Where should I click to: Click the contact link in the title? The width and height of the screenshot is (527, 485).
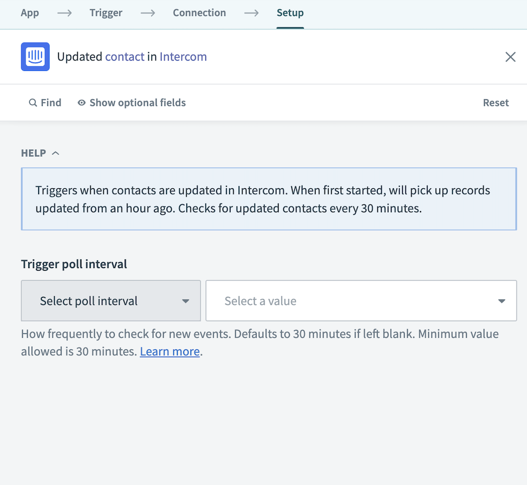[125, 56]
